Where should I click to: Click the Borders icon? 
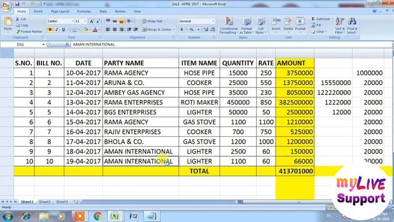pos(74,30)
